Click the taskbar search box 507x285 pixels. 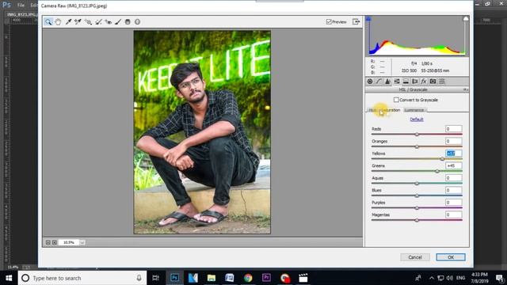click(x=82, y=278)
